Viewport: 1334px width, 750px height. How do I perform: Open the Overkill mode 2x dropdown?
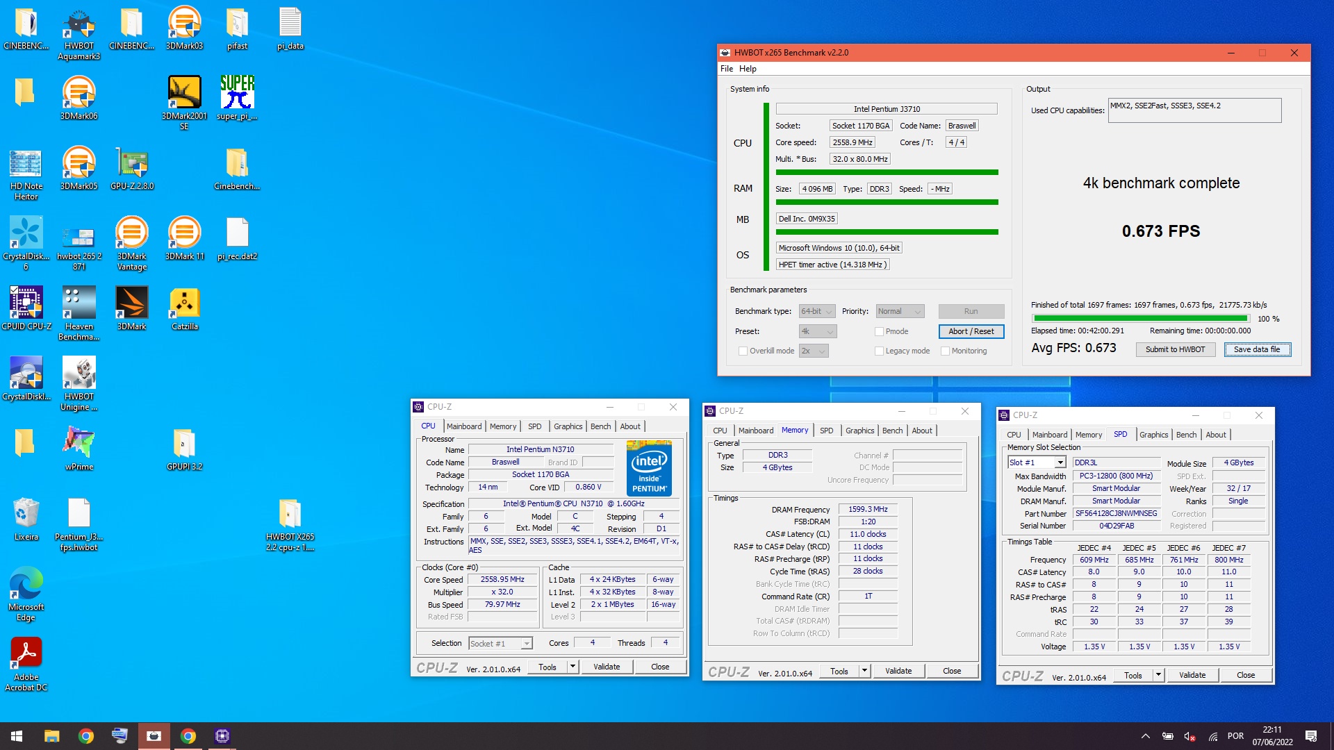point(813,351)
